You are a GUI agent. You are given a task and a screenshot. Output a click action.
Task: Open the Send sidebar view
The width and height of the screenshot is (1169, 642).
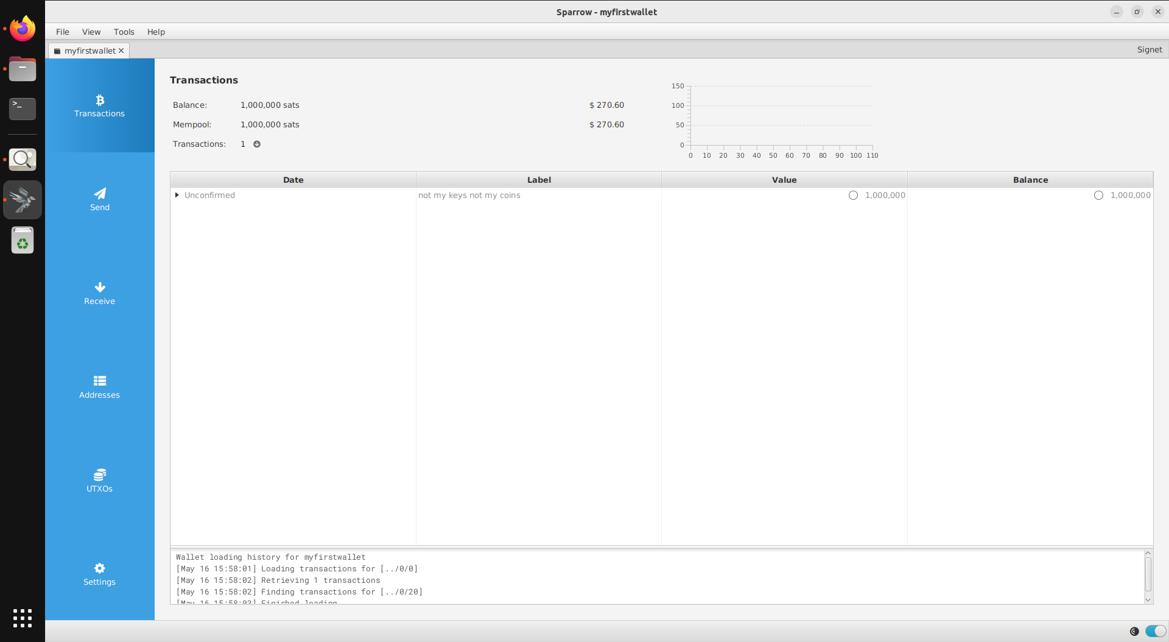(99, 200)
